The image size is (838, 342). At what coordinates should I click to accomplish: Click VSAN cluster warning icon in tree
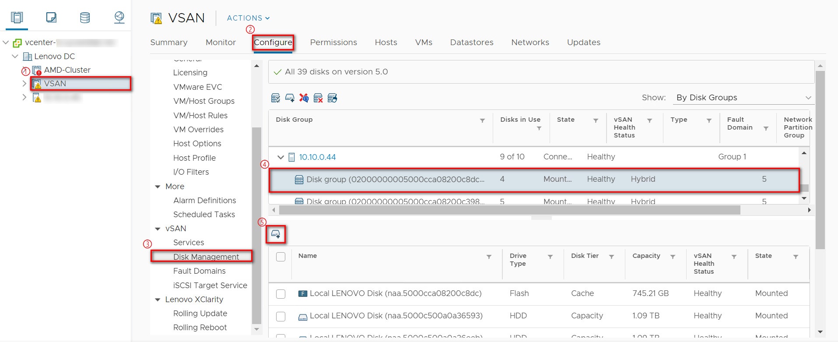(37, 84)
